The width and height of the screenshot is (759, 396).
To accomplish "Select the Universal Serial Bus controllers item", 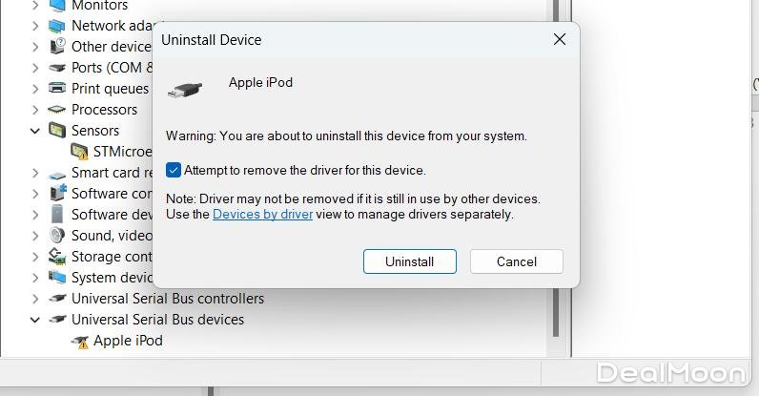I will 167,299.
